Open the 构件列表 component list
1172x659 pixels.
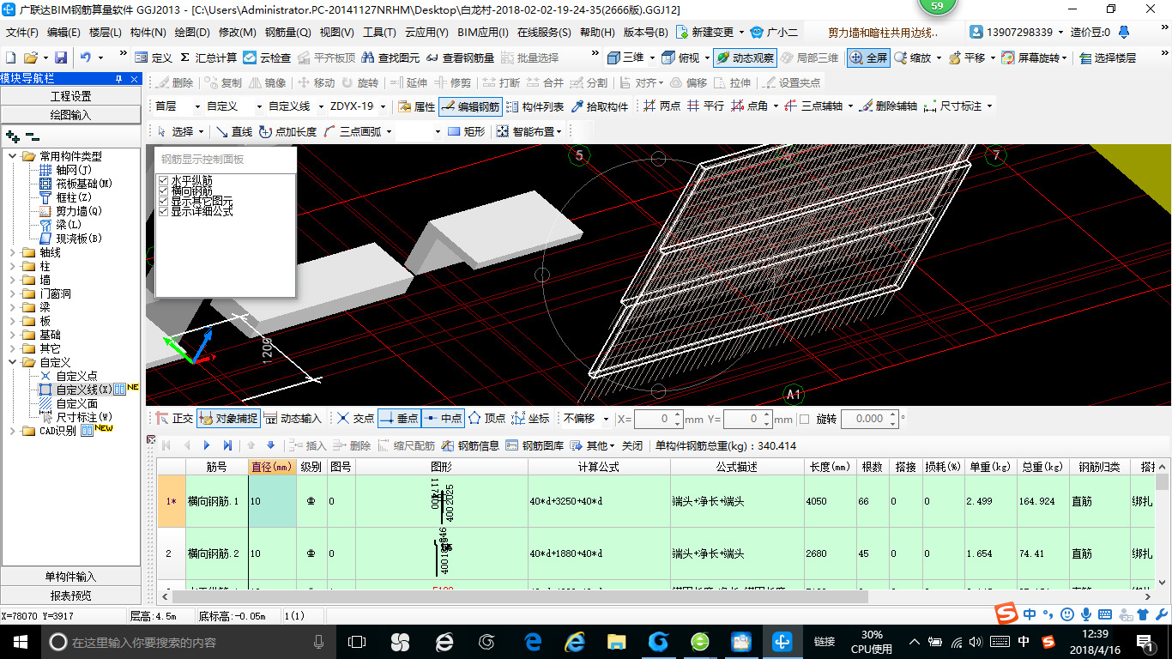[x=535, y=106]
